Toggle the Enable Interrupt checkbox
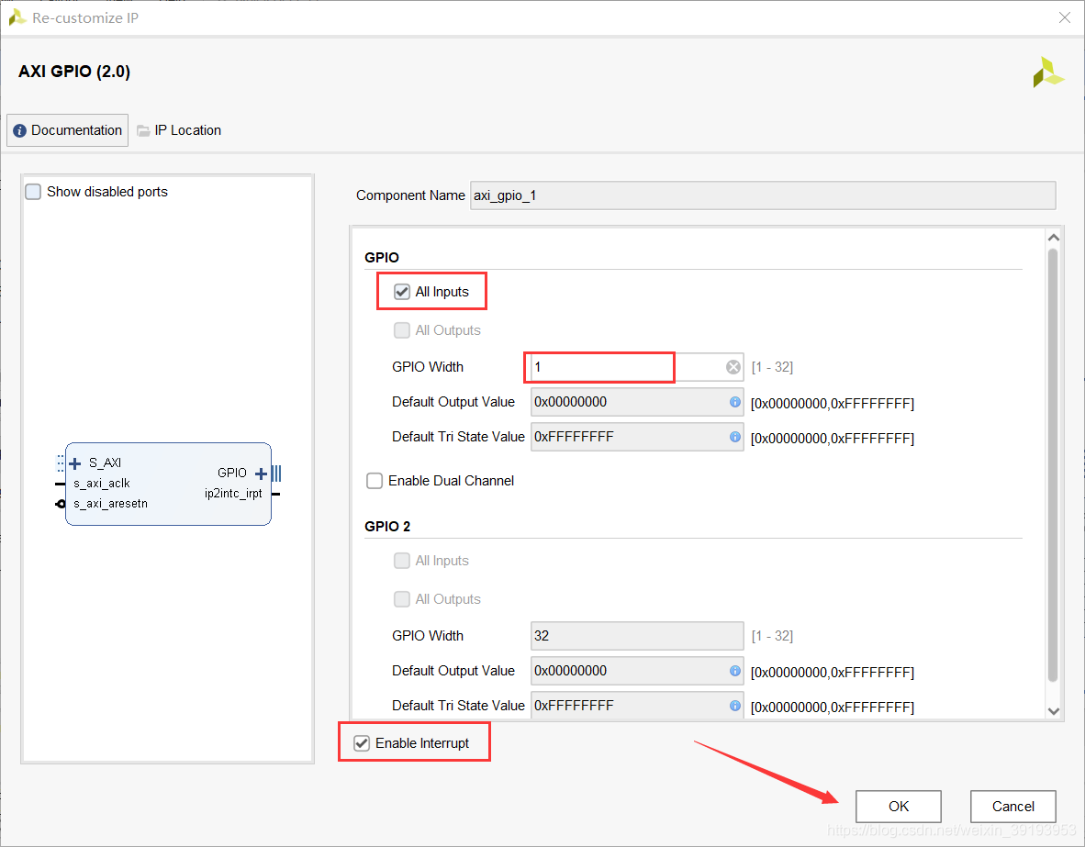Image resolution: width=1085 pixels, height=847 pixels. [x=361, y=743]
